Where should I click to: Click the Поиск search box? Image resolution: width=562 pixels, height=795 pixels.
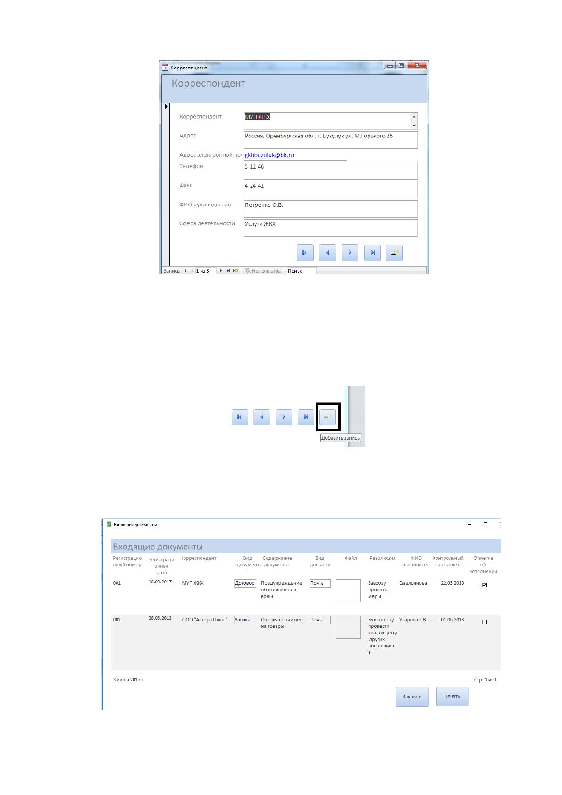tap(301, 271)
